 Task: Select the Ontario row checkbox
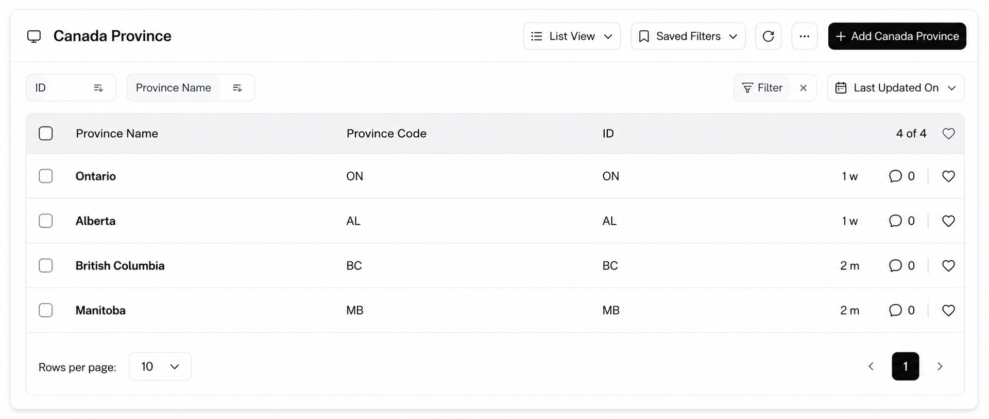46,176
